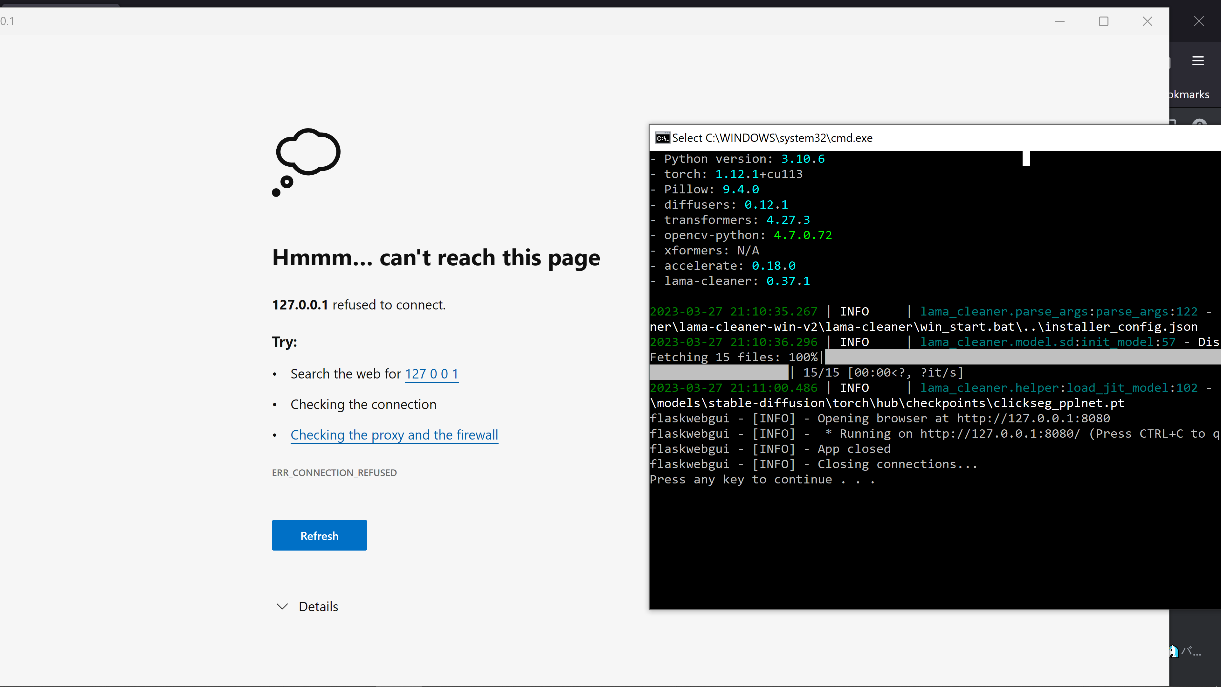Click 'Opening browser at http://127.0.0.1:8080' line
Viewport: 1221px width, 687px height.
(x=880, y=419)
